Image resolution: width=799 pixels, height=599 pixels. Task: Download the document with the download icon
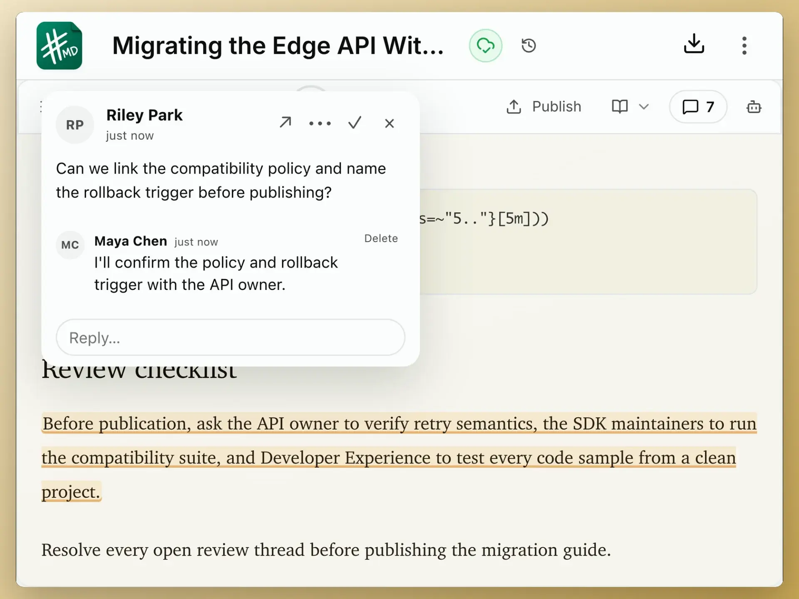click(694, 44)
